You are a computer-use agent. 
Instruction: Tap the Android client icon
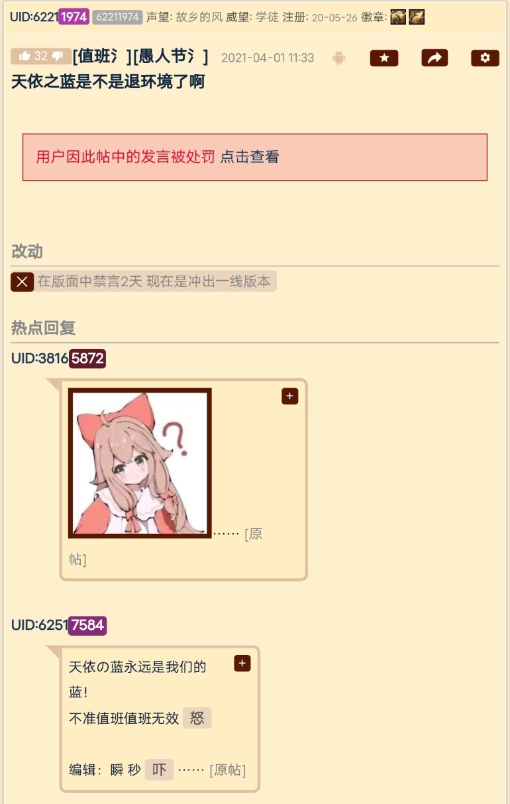339,58
